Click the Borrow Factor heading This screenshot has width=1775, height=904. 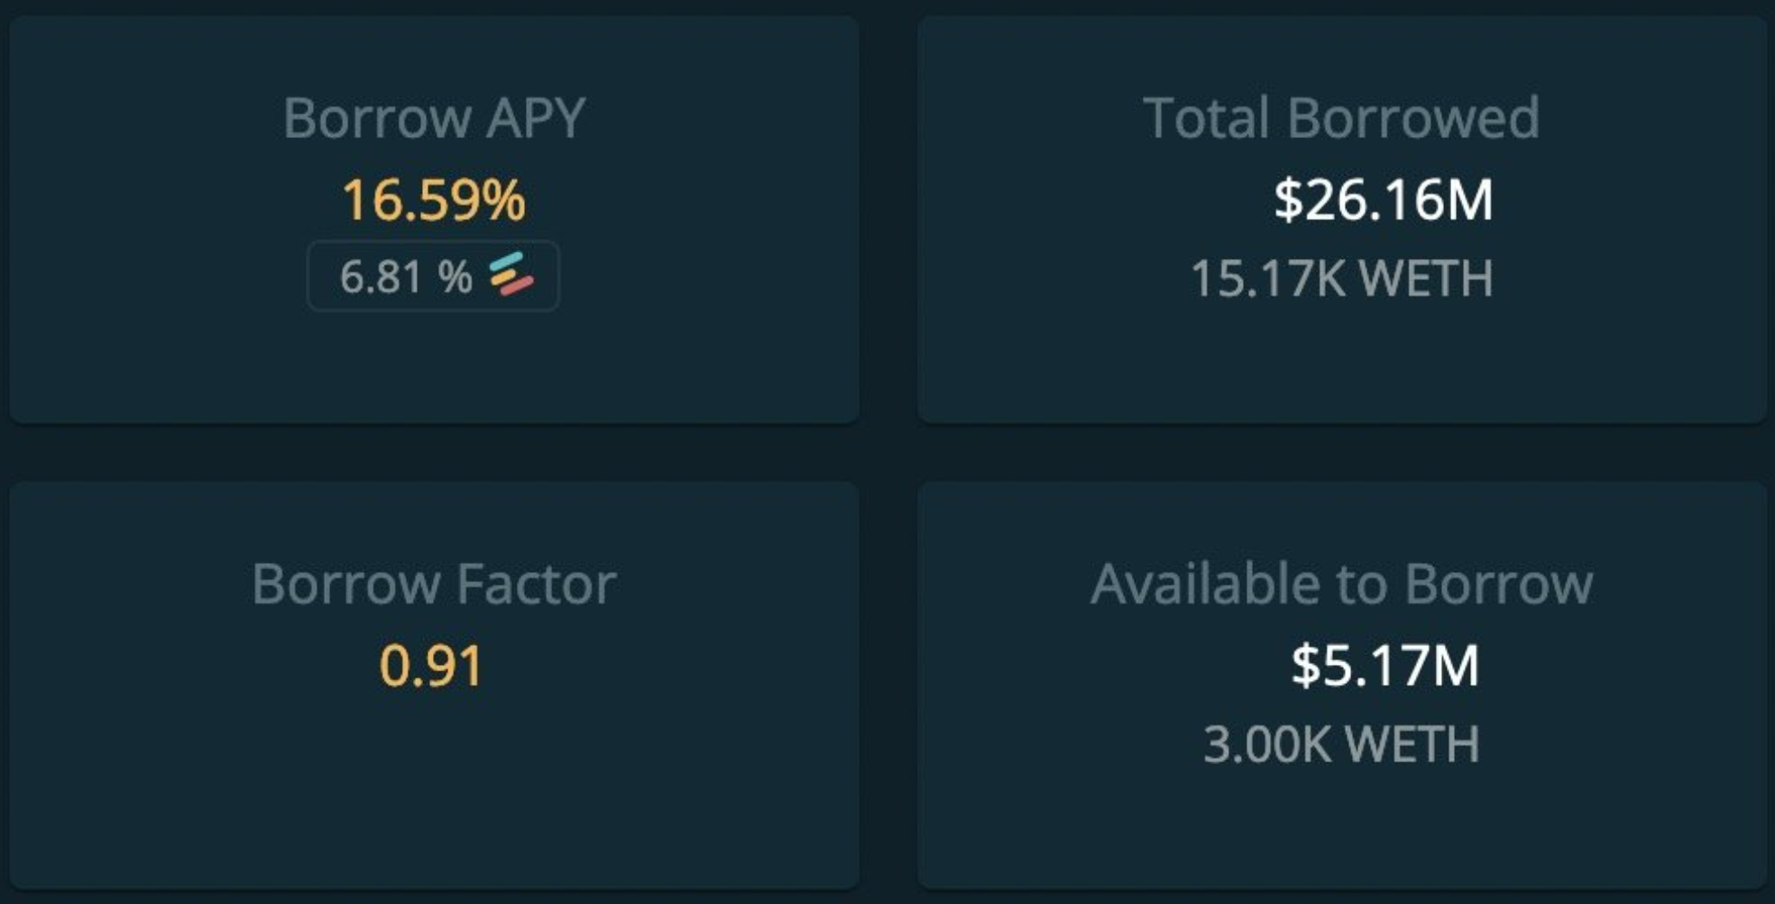pos(434,584)
